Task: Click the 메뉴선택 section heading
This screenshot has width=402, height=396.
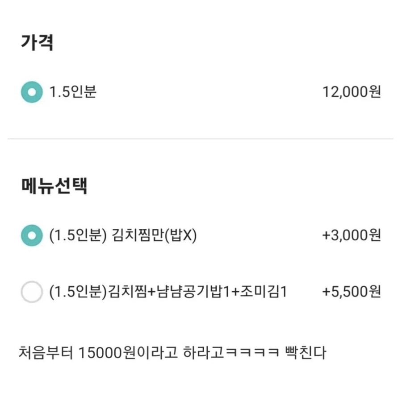Action: [x=54, y=186]
